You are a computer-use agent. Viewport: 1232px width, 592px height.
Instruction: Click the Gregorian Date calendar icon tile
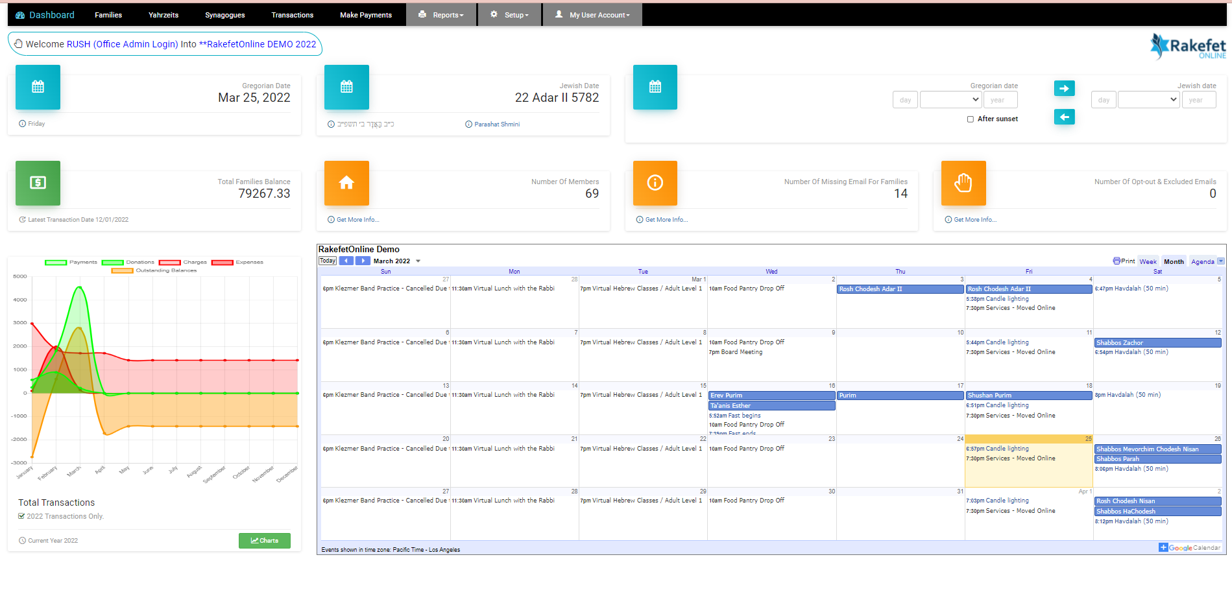(x=38, y=87)
